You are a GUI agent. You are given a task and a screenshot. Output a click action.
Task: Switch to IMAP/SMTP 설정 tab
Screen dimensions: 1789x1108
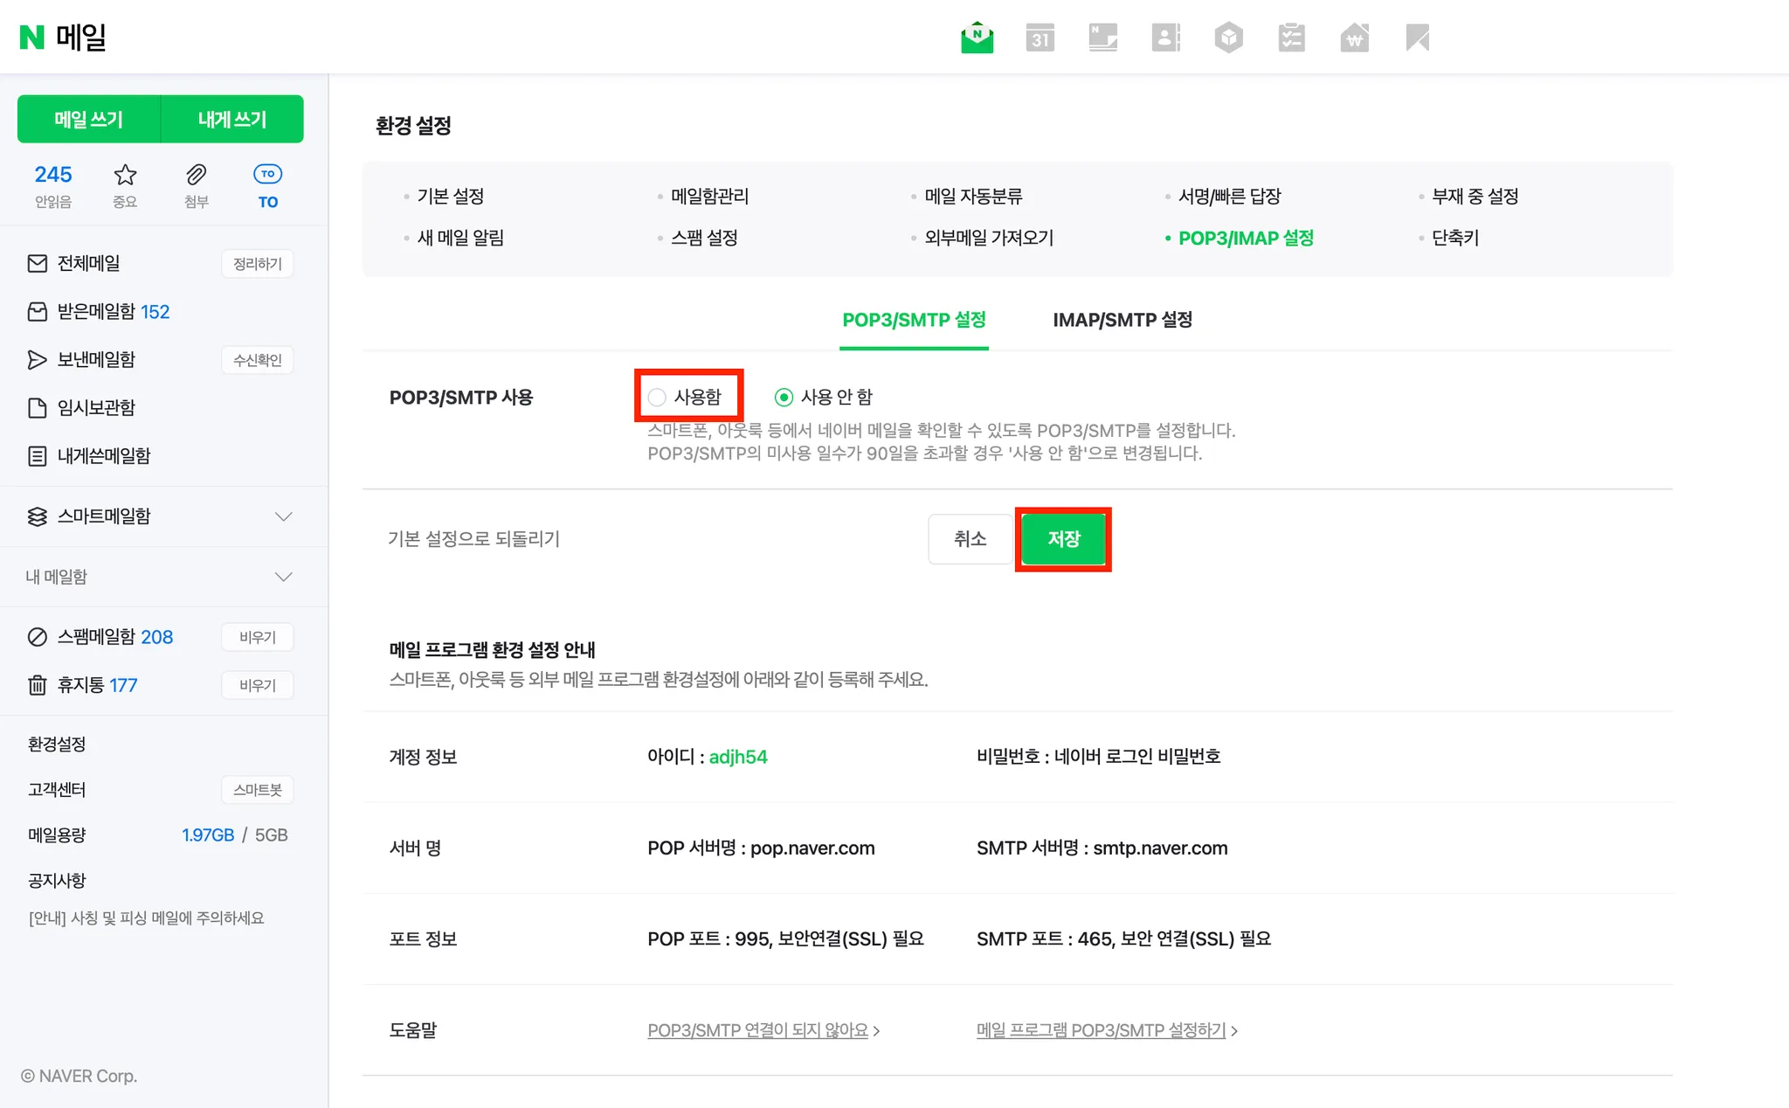point(1122,320)
